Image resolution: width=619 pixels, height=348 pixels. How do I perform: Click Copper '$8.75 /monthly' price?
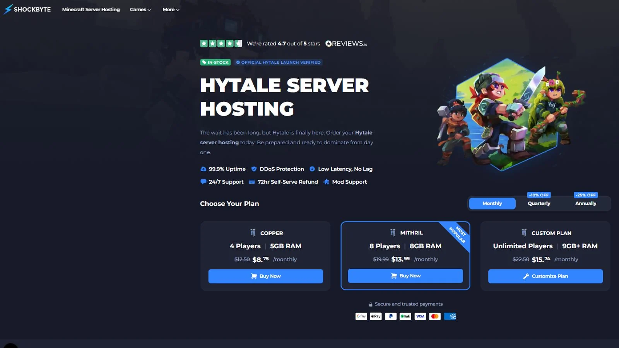275,259
